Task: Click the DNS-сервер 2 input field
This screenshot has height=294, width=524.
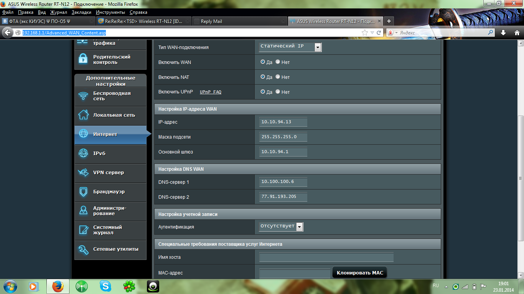Action: 283,197
